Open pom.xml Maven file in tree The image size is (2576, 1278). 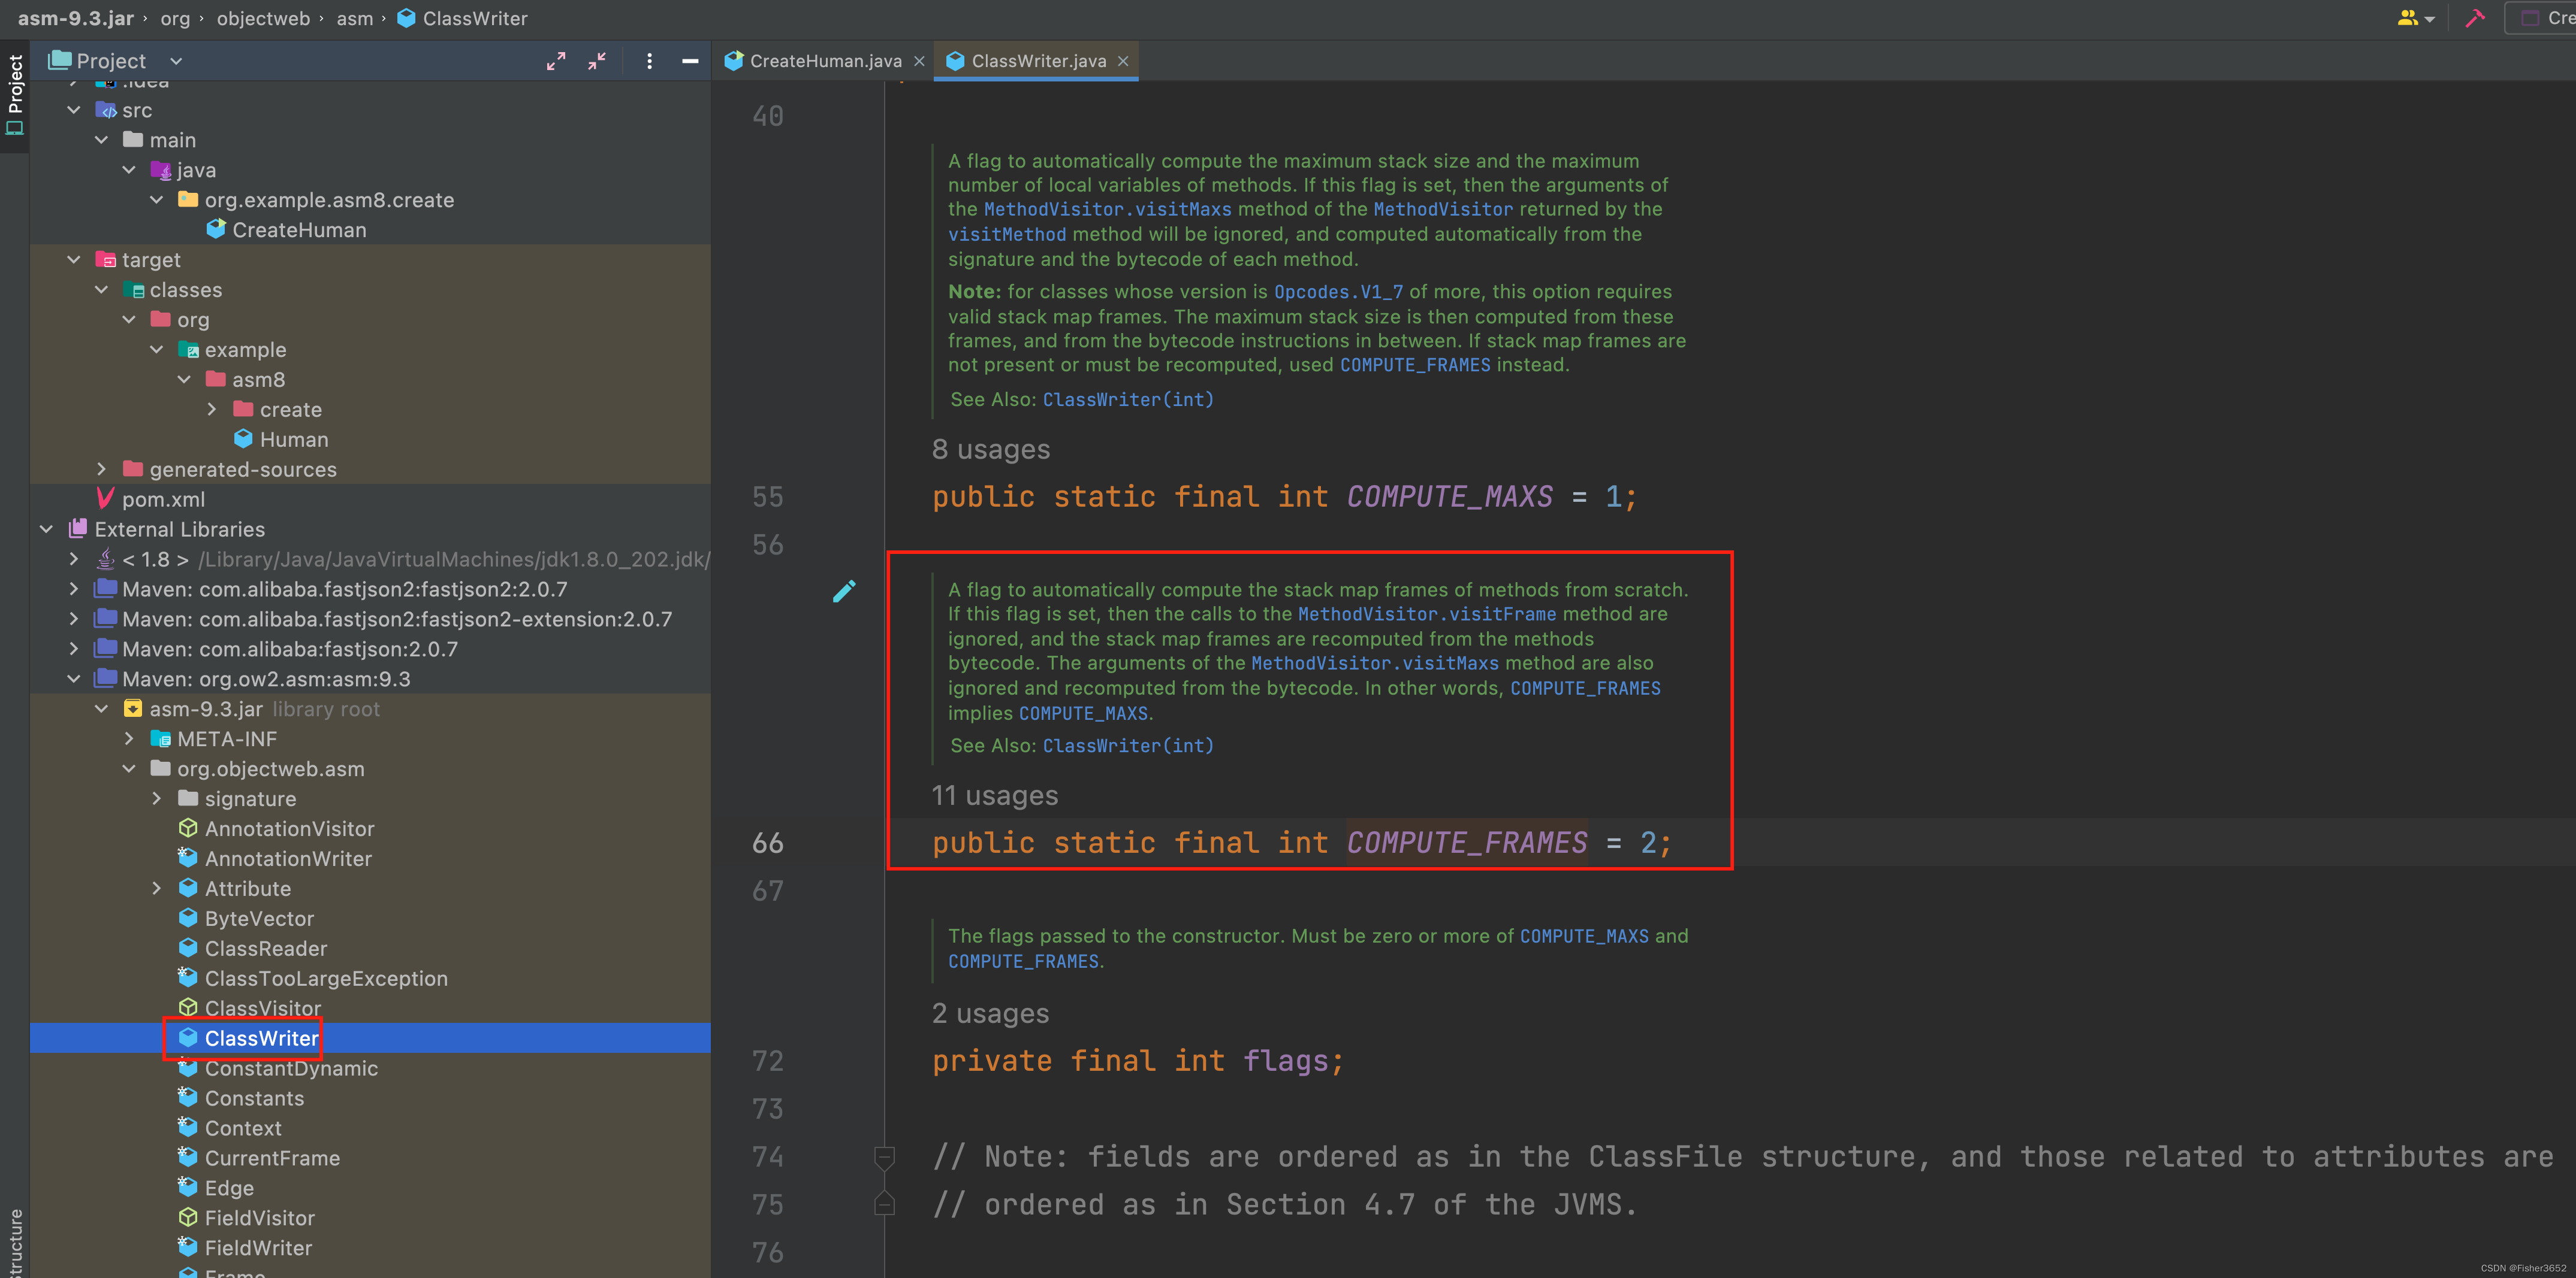pos(163,499)
